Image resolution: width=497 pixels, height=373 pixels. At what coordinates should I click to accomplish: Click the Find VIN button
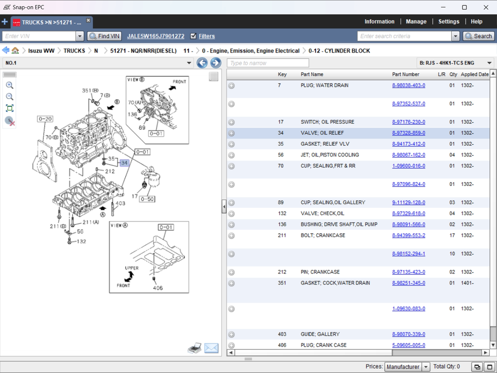click(104, 36)
